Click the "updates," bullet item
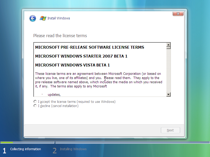This screenshot has height=157, width=210. click(54, 94)
